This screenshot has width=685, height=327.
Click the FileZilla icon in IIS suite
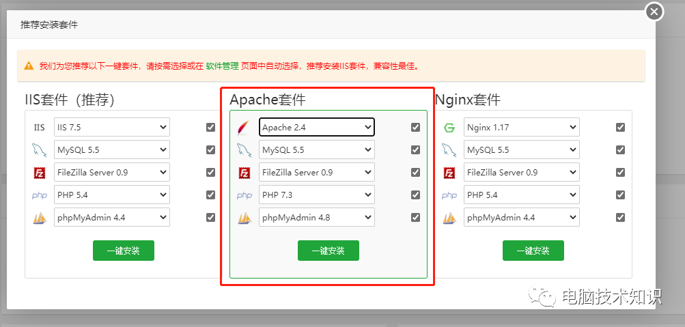click(x=40, y=173)
